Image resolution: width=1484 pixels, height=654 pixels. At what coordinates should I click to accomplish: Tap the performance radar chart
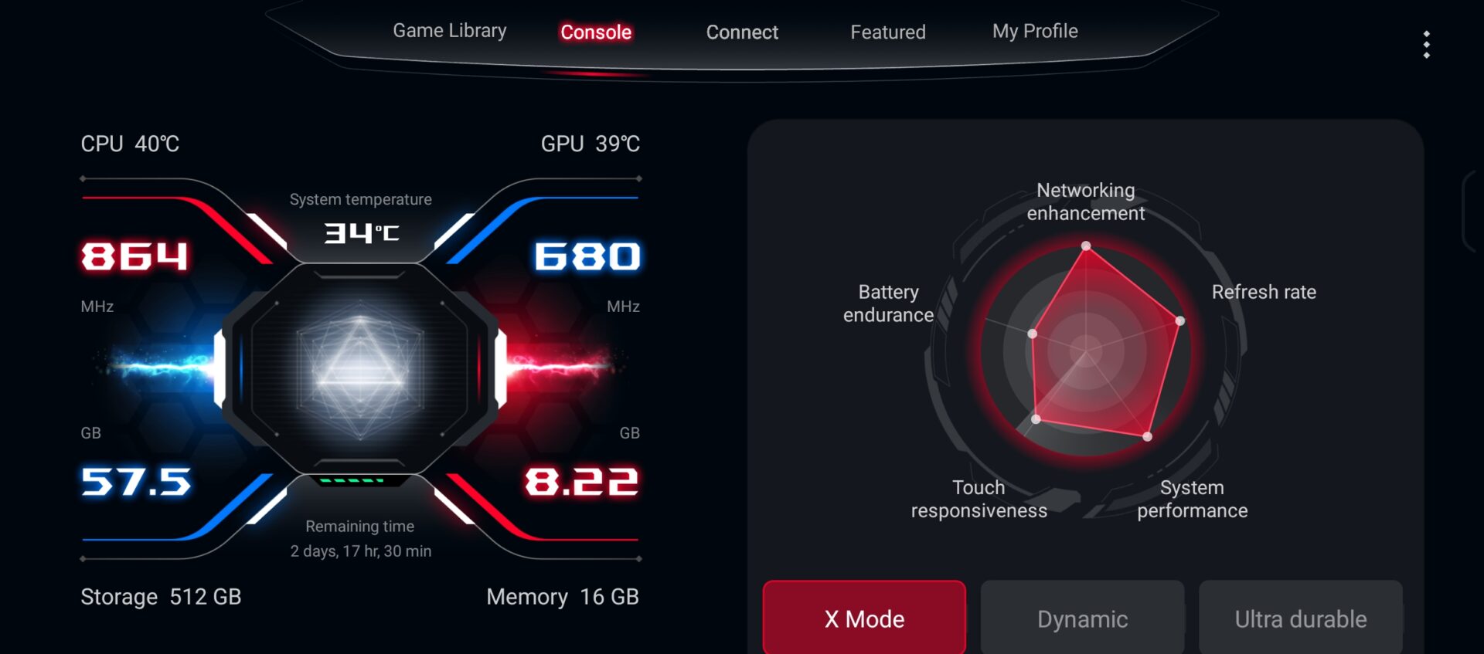tap(1086, 351)
